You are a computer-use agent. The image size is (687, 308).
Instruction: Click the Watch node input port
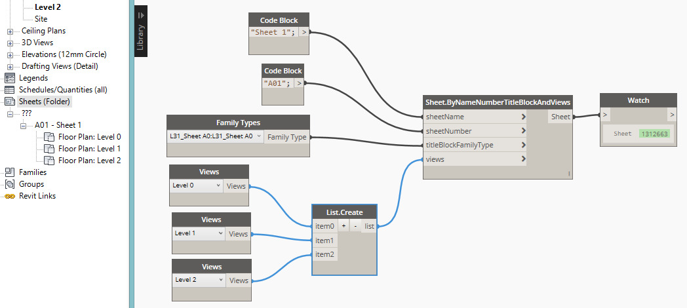(604, 115)
